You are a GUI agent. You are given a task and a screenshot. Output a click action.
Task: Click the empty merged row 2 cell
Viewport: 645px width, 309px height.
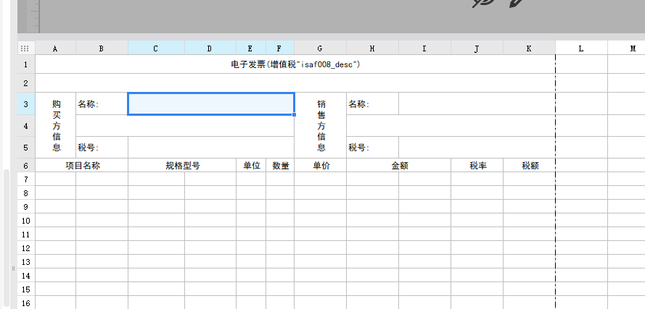(295, 83)
